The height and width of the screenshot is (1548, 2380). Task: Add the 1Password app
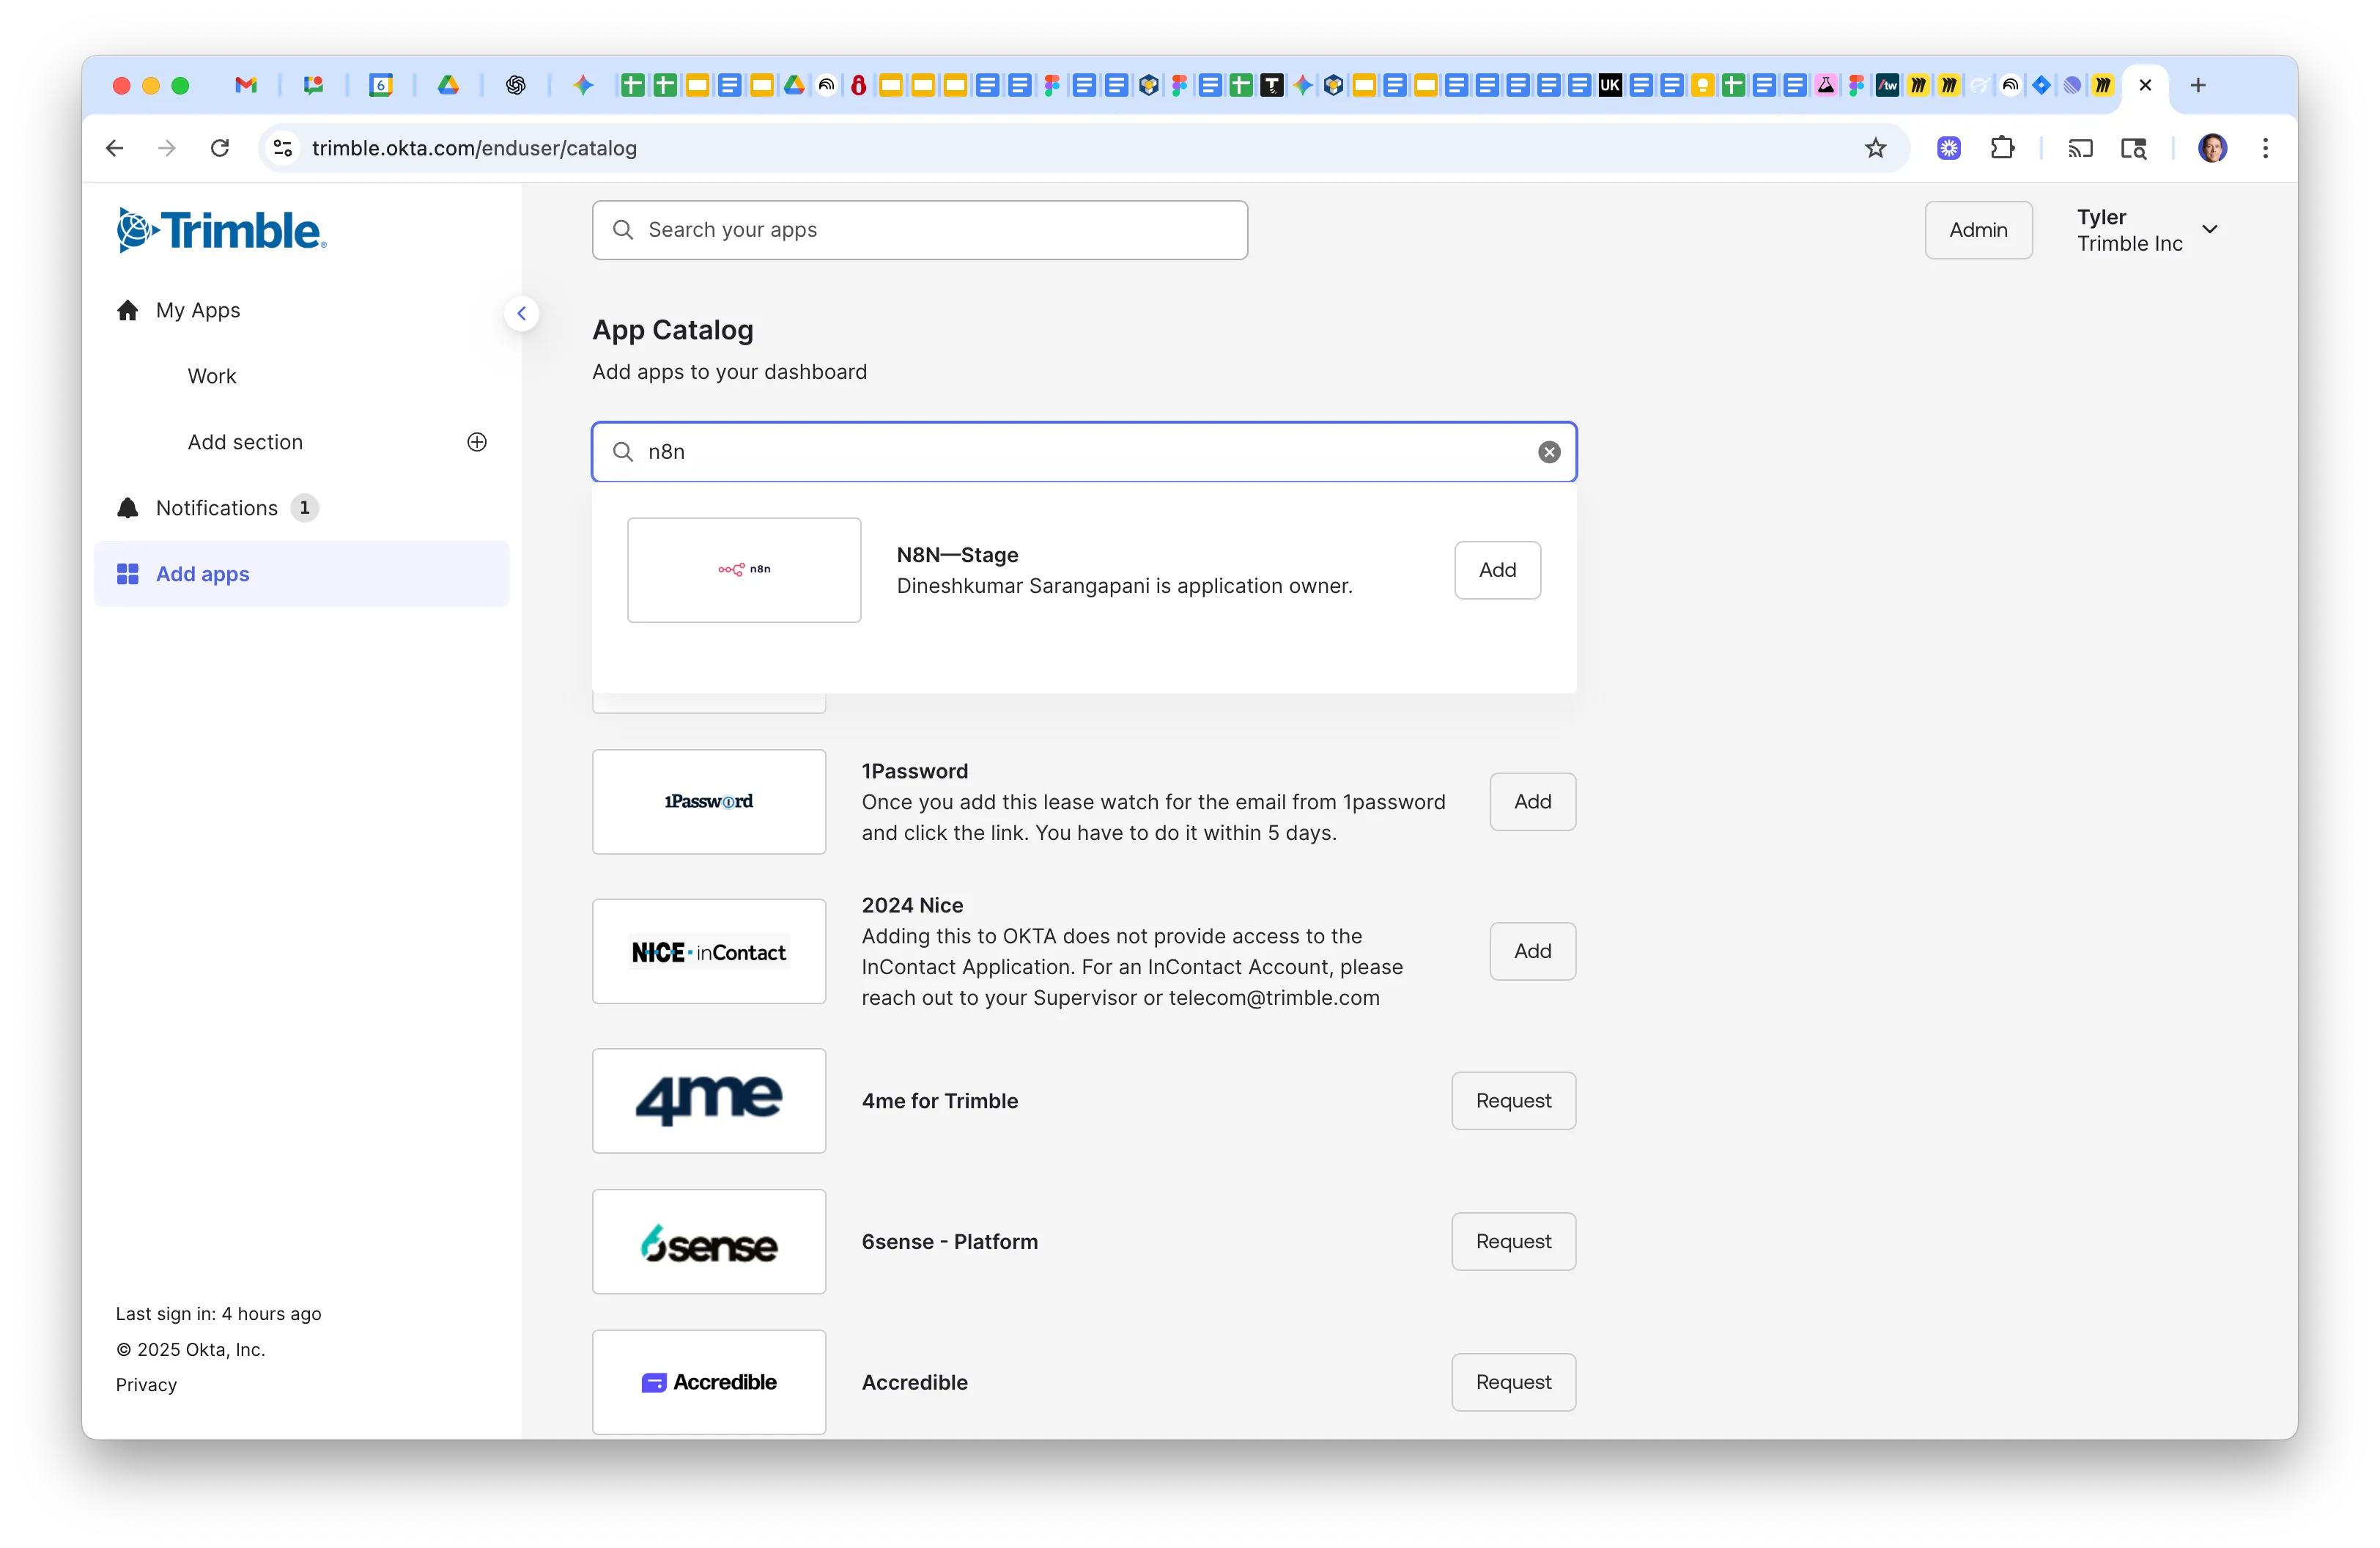[x=1532, y=802]
